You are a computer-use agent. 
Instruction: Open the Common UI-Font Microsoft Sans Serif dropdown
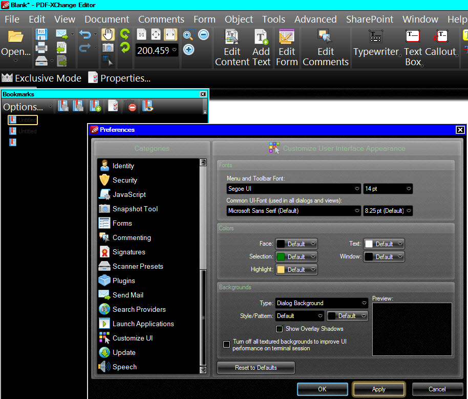(x=294, y=211)
